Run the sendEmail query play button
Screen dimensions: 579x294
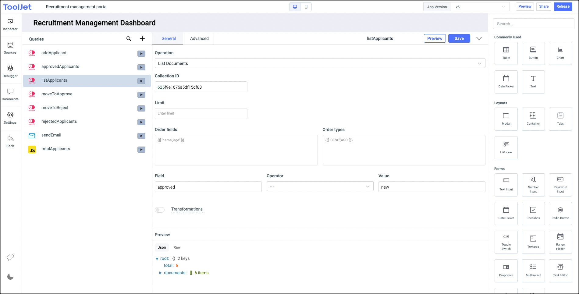coord(141,136)
